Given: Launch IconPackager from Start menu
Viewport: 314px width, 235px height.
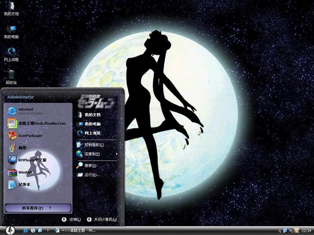Looking at the screenshot, I should click(38, 136).
